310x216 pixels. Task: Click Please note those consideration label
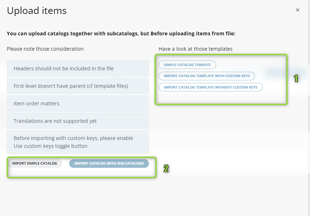pyautogui.click(x=45, y=49)
